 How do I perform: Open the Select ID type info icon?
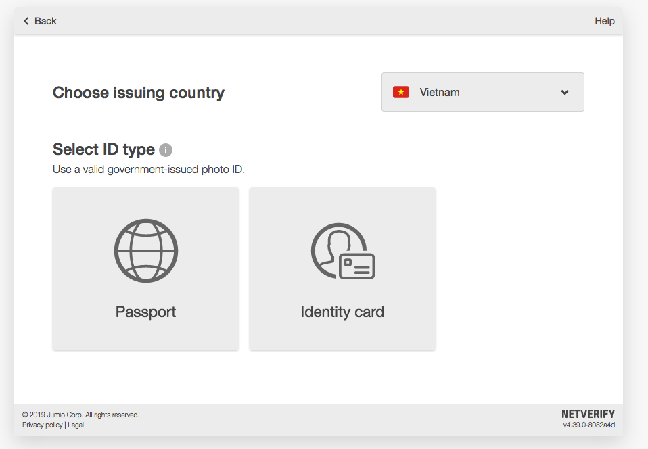pos(166,150)
